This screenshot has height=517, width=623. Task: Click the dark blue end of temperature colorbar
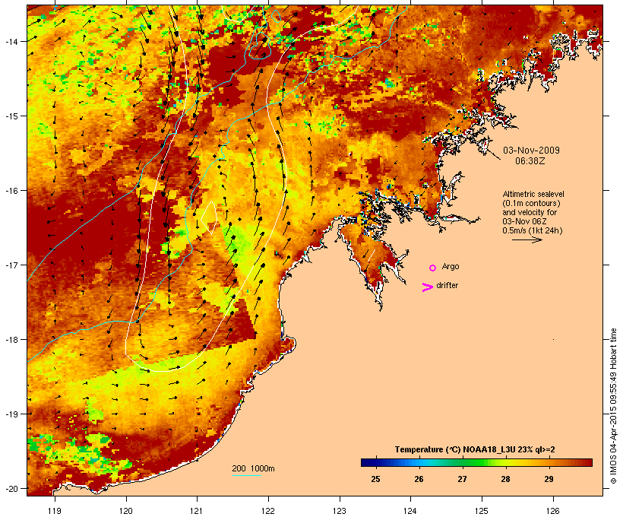click(368, 462)
